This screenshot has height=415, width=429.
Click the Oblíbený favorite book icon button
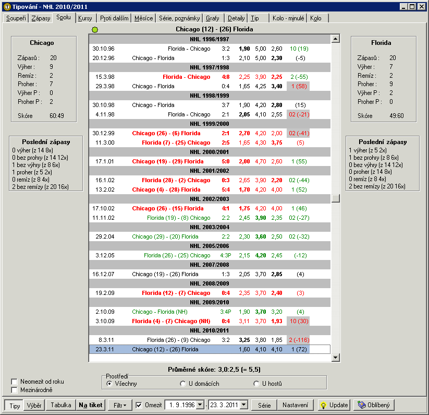[x=374, y=405]
